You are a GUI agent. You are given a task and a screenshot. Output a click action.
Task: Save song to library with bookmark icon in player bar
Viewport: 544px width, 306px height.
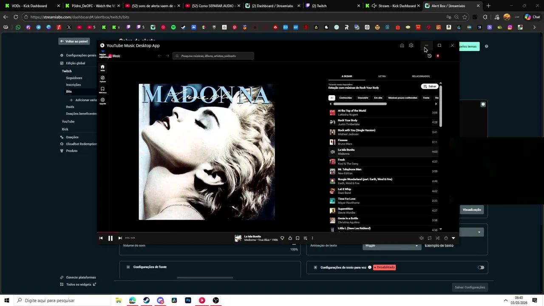pos(297,238)
